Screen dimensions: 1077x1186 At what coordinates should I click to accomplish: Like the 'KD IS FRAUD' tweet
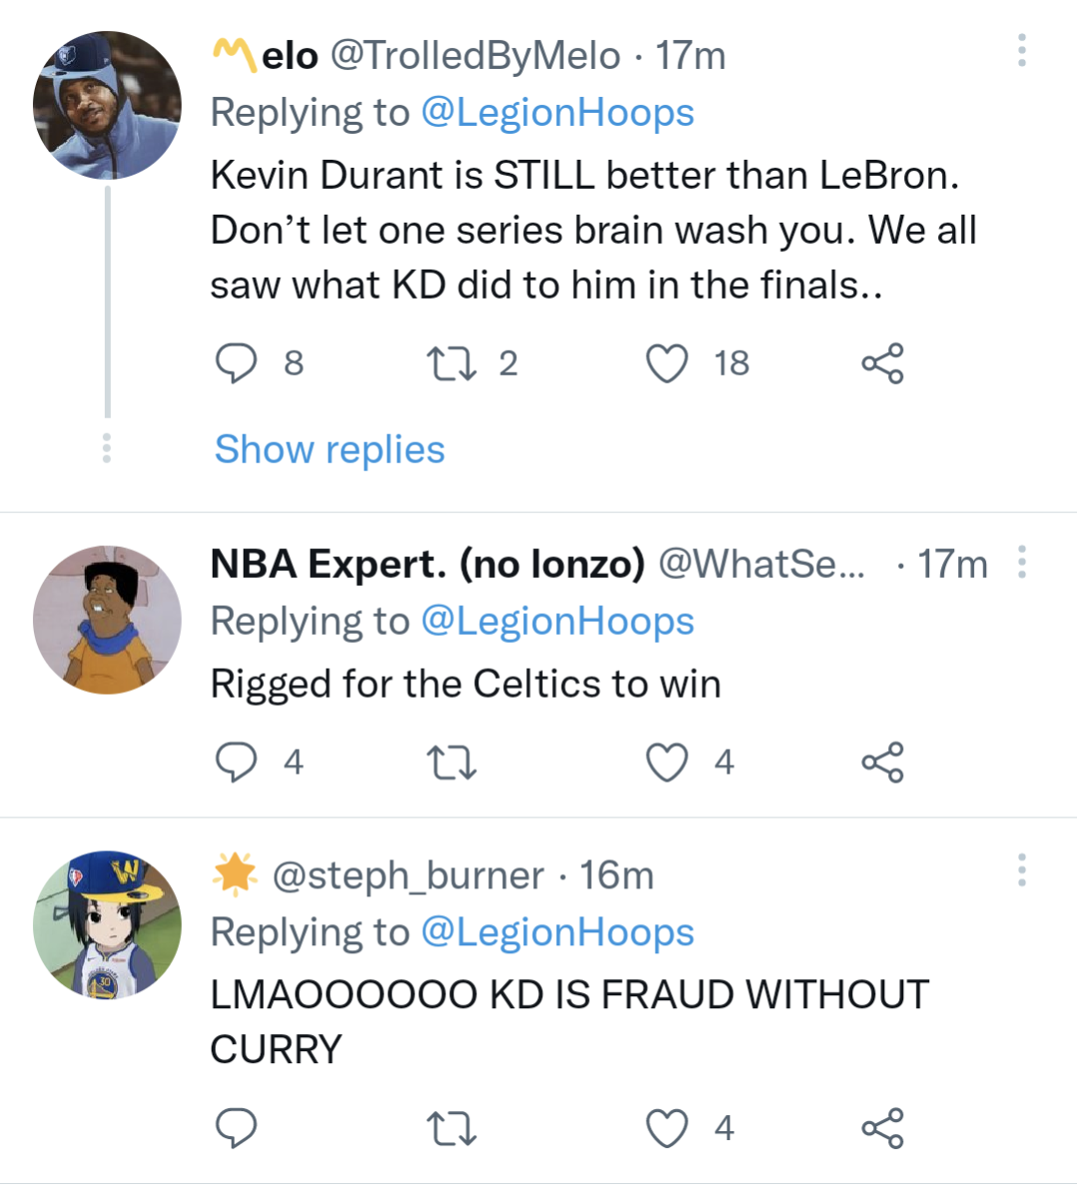click(667, 1128)
